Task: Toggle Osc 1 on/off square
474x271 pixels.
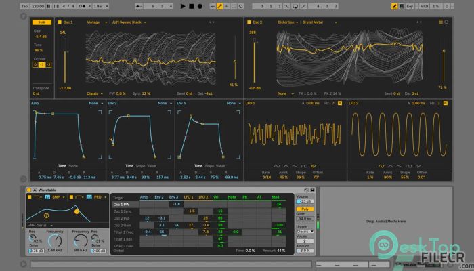Action: [x=60, y=22]
